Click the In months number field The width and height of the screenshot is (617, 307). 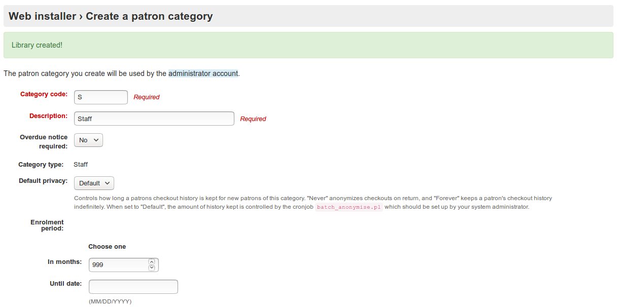pyautogui.click(x=118, y=265)
